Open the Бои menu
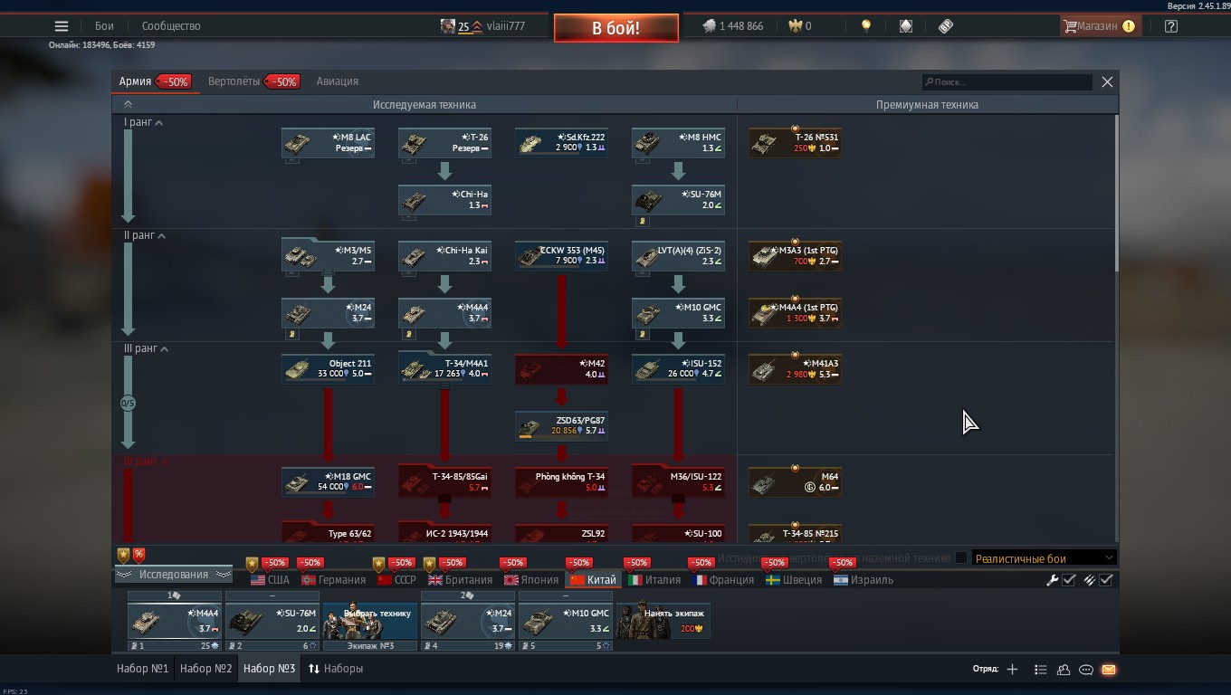This screenshot has width=1231, height=695. click(x=104, y=26)
